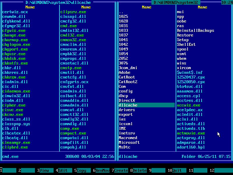Select the comdlg32.dll file
The image size is (233, 175).
pyautogui.click(x=75, y=119)
